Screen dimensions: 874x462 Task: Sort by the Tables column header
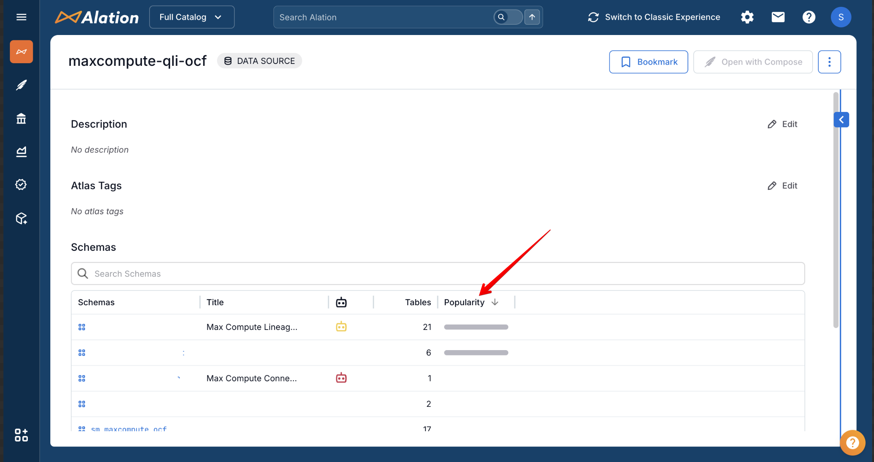click(x=418, y=302)
